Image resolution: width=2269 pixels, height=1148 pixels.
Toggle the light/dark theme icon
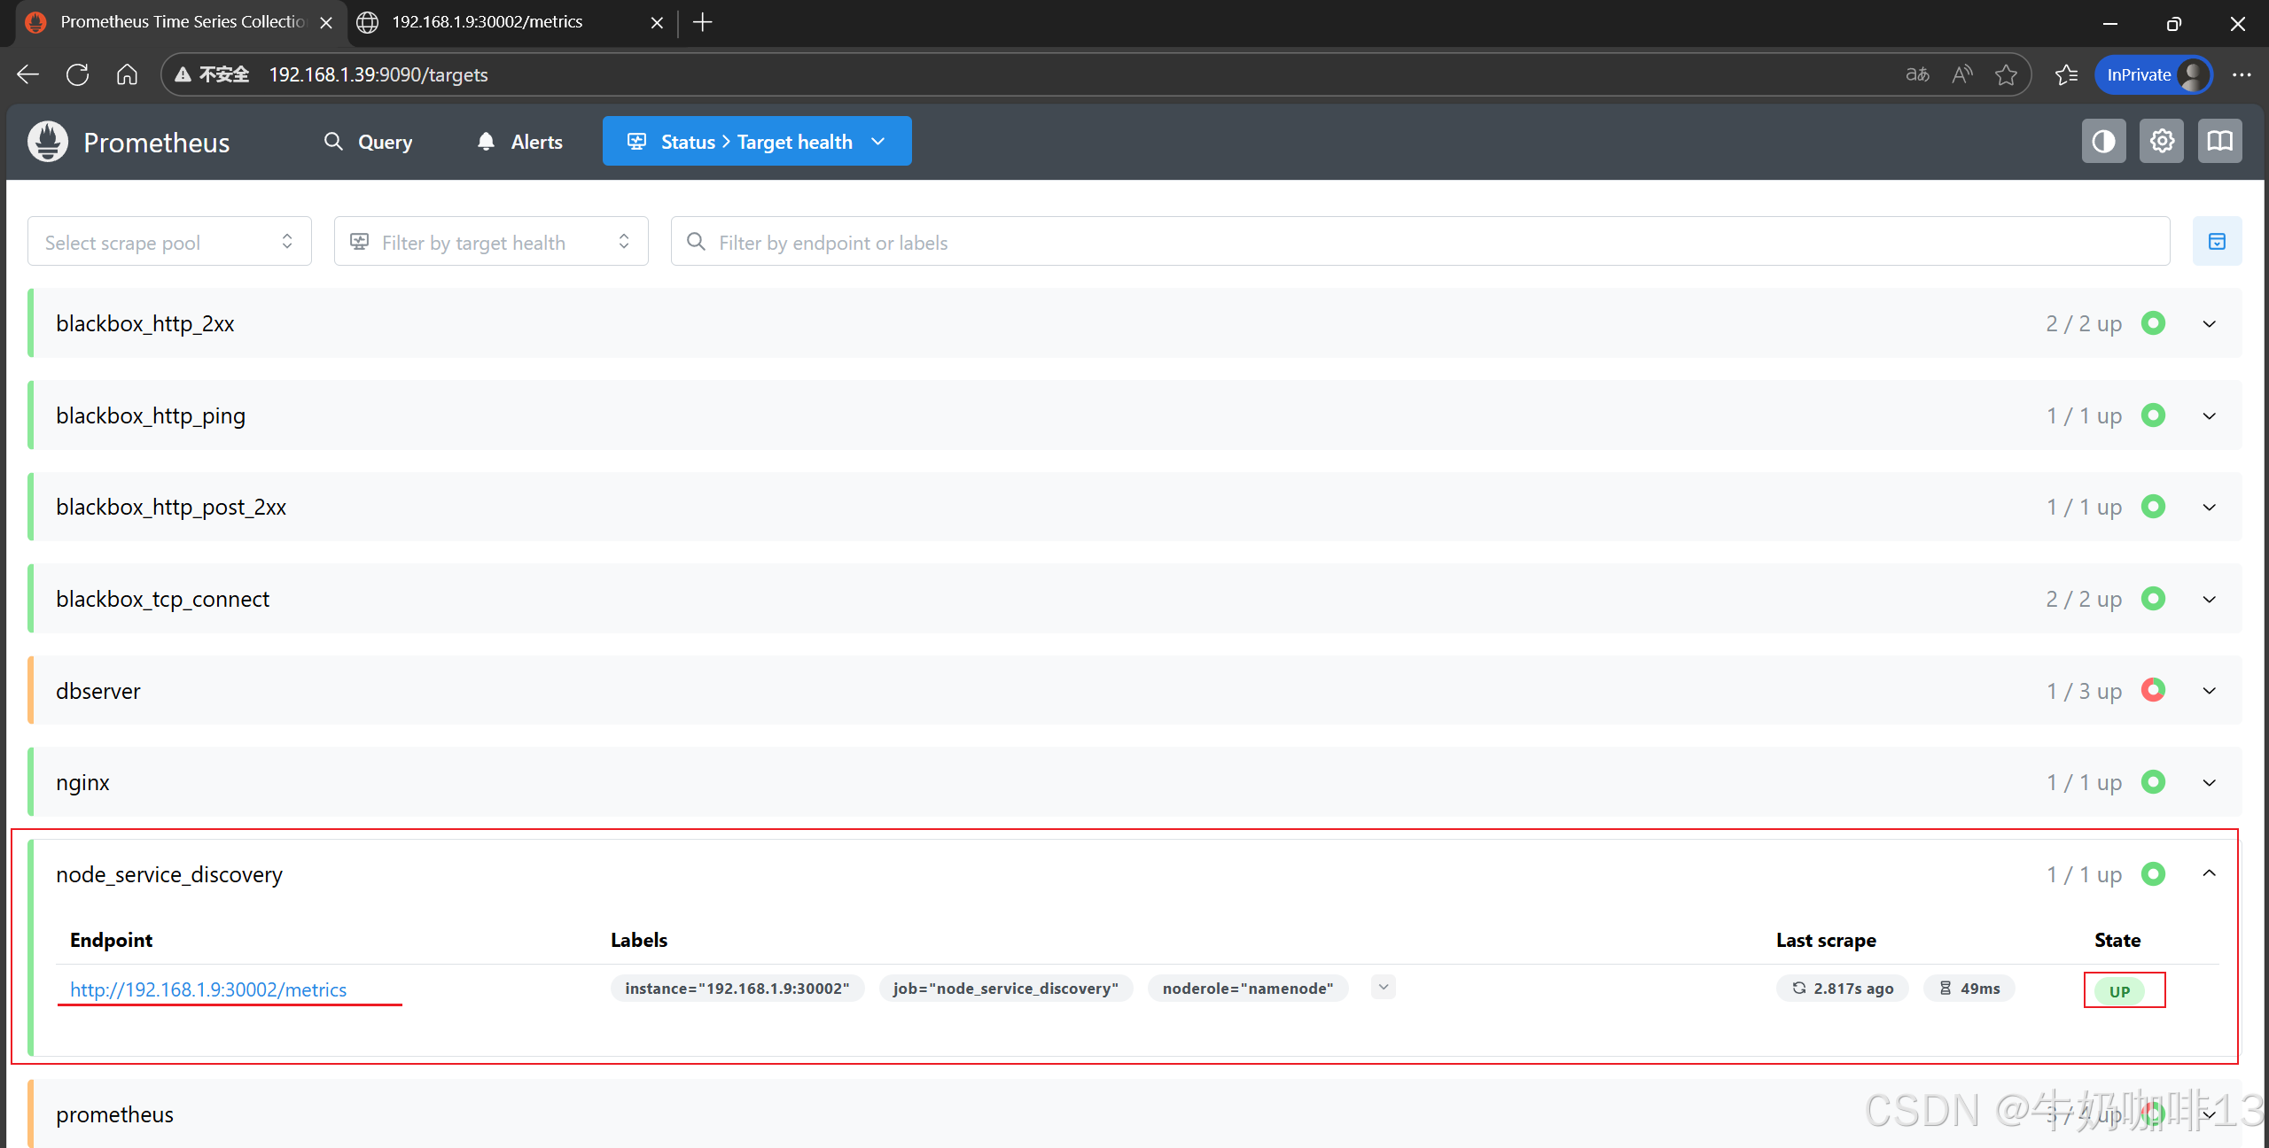point(2103,142)
